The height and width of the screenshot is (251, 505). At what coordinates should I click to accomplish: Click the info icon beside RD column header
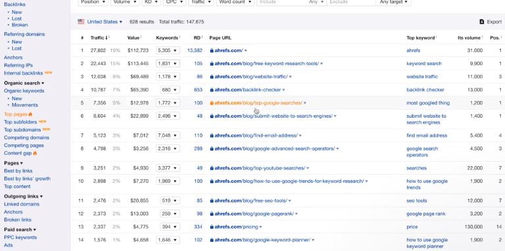(x=202, y=37)
